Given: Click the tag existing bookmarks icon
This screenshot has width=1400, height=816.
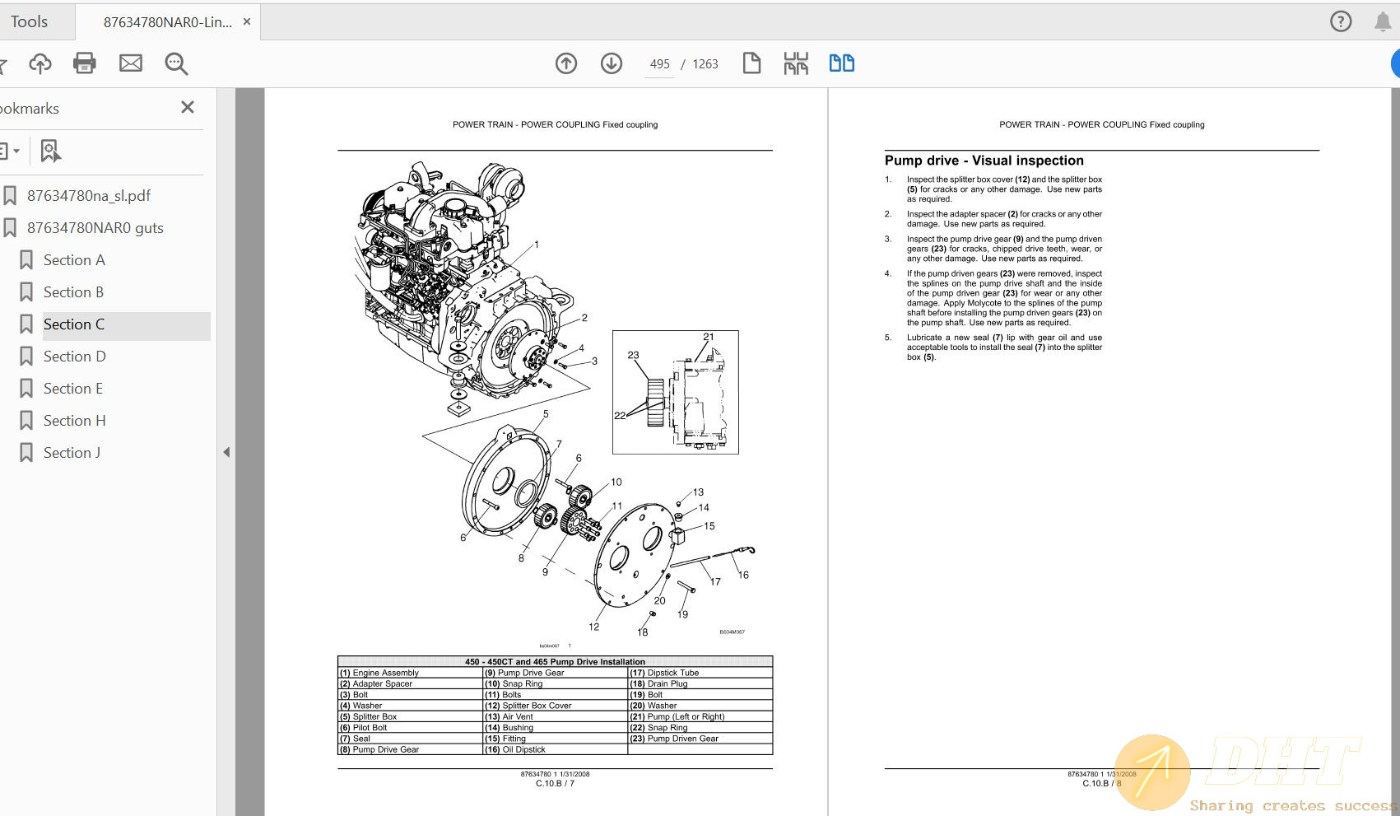Looking at the screenshot, I should click(x=51, y=151).
